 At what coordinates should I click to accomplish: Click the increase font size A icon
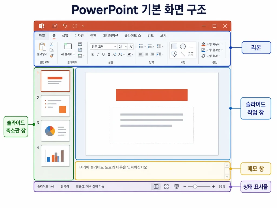click(131, 47)
